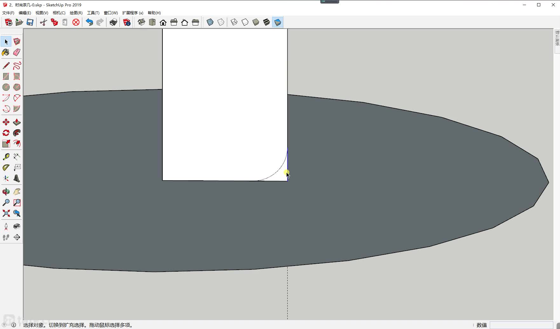Switch to Front view house icon

click(163, 22)
